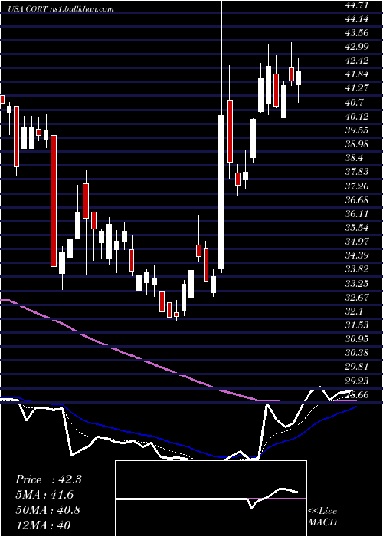
Task: Click the <<Live MACD label
Action: pyautogui.click(x=322, y=517)
